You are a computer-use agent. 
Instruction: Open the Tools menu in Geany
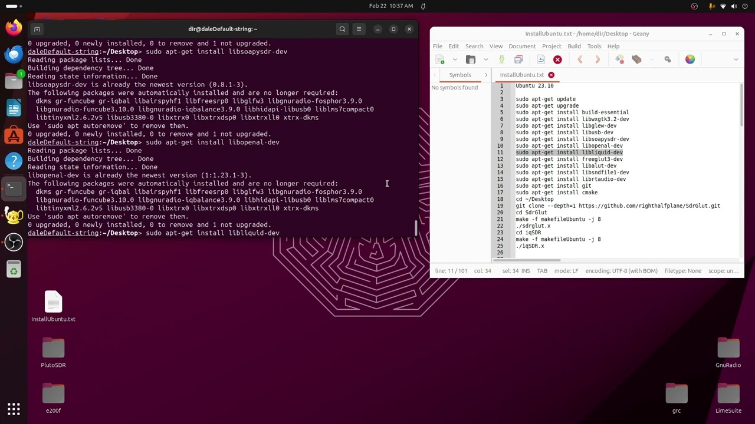pyautogui.click(x=594, y=46)
